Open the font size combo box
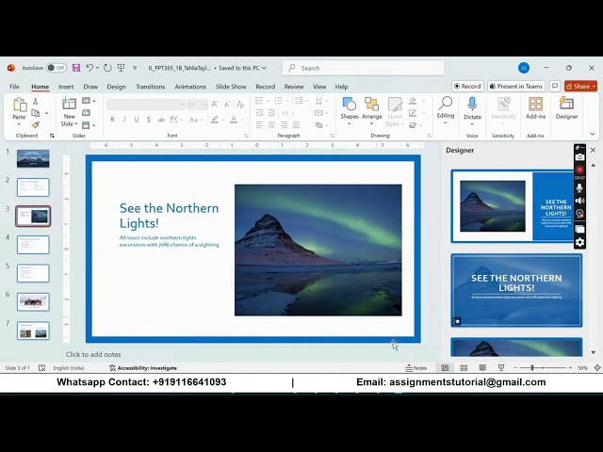This screenshot has width=603, height=452. (197, 105)
